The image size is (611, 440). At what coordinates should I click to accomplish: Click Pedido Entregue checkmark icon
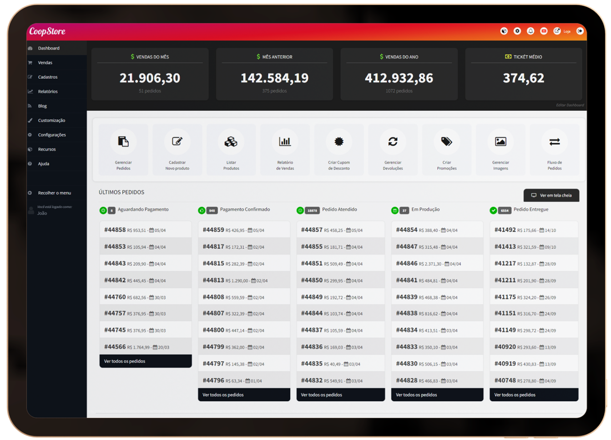coord(493,210)
